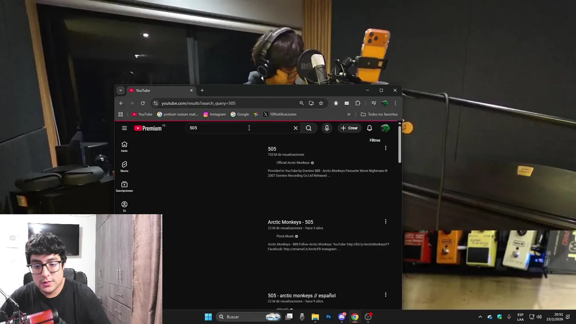The width and height of the screenshot is (576, 324).
Task: Show more bookmarks with the double chevron
Action: tap(349, 114)
